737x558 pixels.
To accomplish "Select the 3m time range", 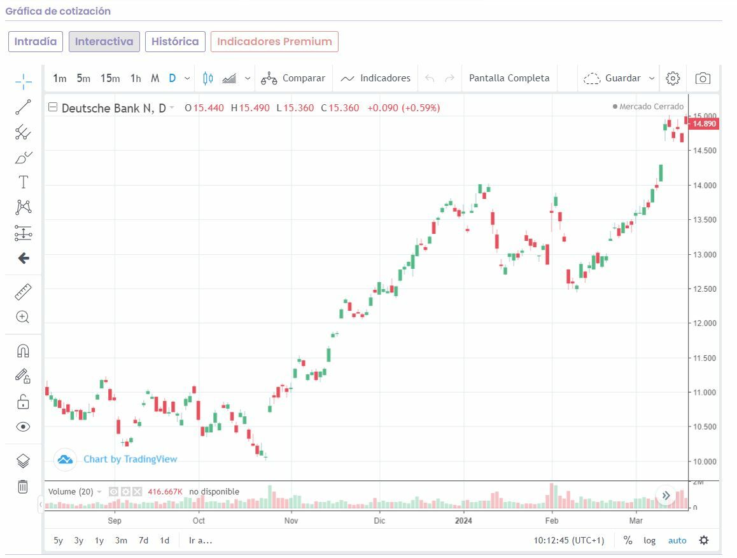I will [x=122, y=541].
